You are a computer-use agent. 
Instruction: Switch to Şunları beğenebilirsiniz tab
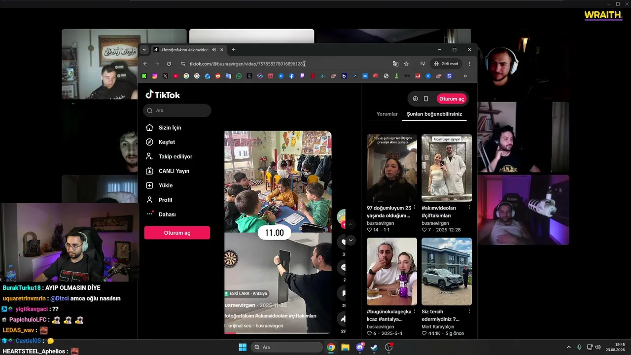[434, 114]
